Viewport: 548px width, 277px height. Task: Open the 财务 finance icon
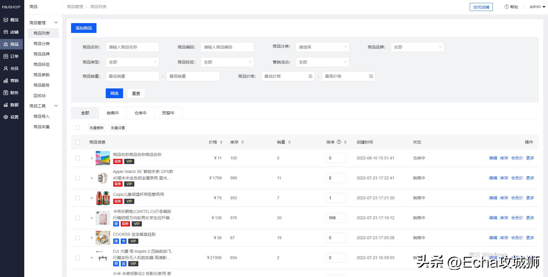6,93
